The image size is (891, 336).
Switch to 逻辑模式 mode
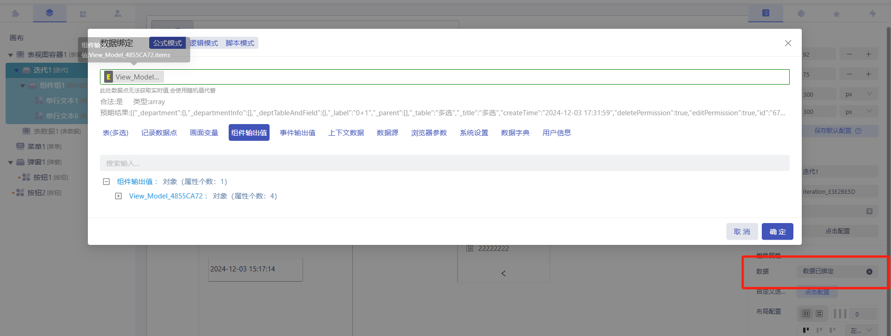coord(204,43)
